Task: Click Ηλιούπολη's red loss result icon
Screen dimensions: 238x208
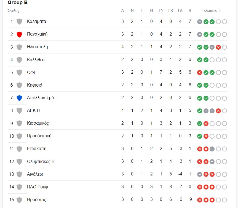Action: tap(218, 47)
